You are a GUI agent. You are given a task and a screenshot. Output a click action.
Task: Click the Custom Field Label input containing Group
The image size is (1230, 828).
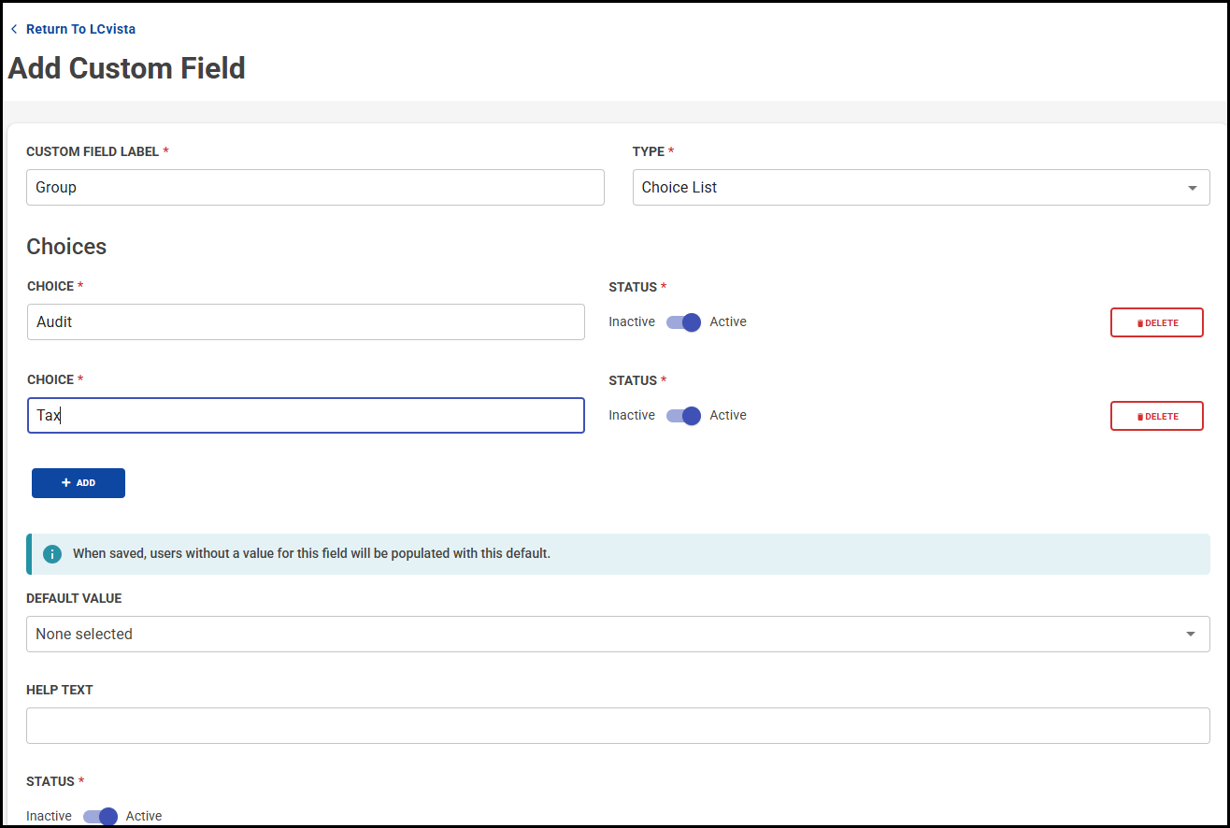tap(315, 188)
